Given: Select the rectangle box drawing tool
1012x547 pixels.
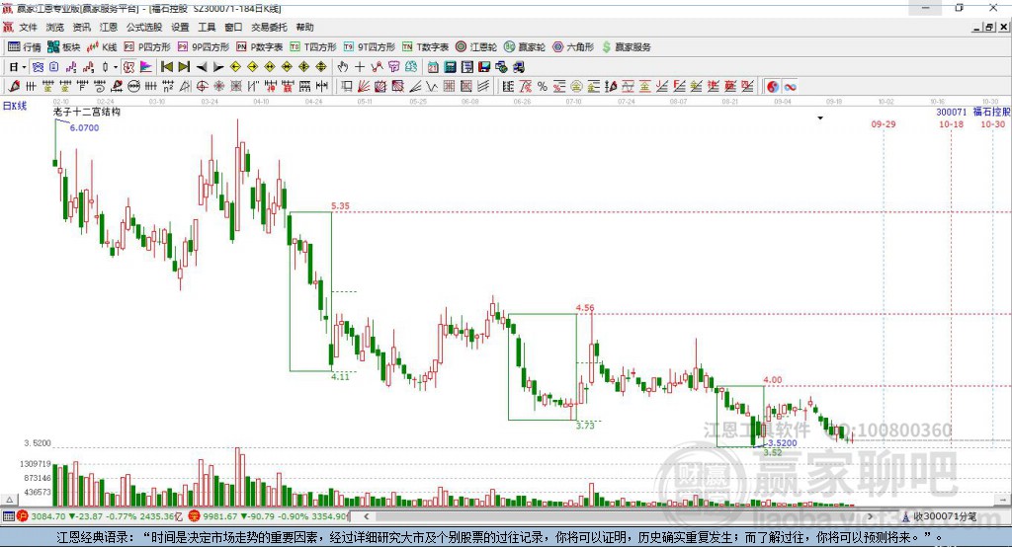Looking at the screenshot, I should click(x=346, y=87).
